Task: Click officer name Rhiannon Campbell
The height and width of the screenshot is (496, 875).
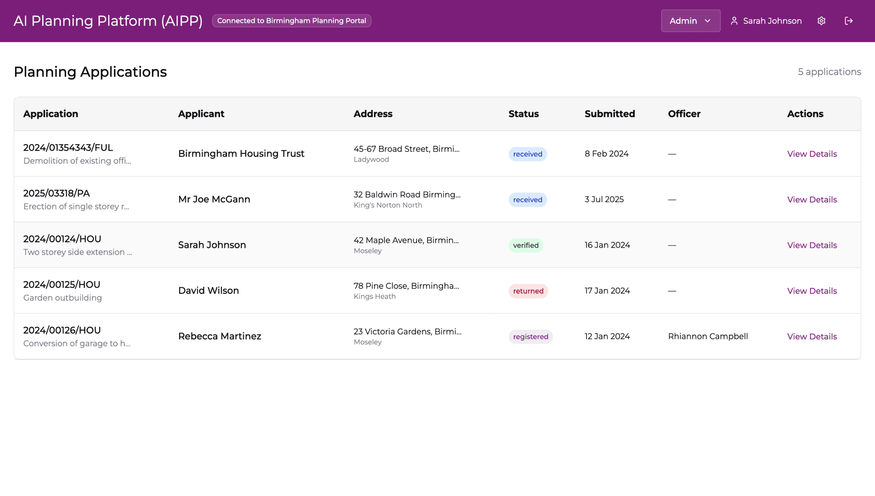Action: [x=708, y=336]
